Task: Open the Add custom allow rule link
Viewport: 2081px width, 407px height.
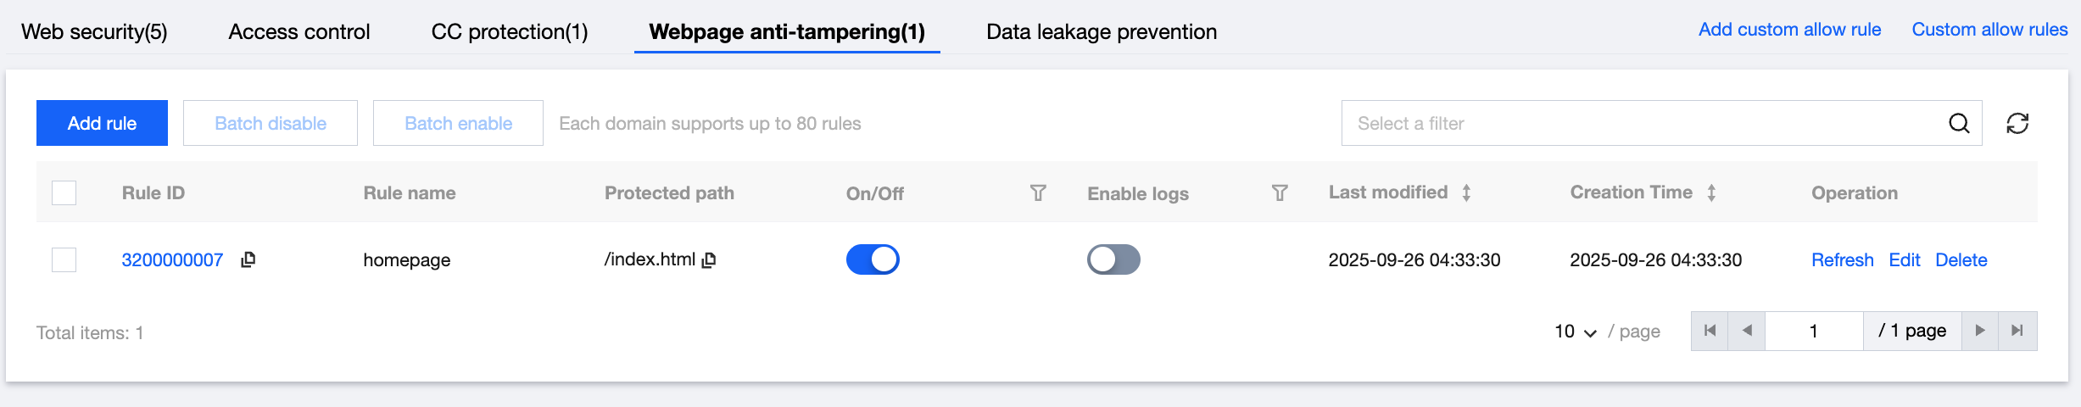Action: click(1789, 30)
